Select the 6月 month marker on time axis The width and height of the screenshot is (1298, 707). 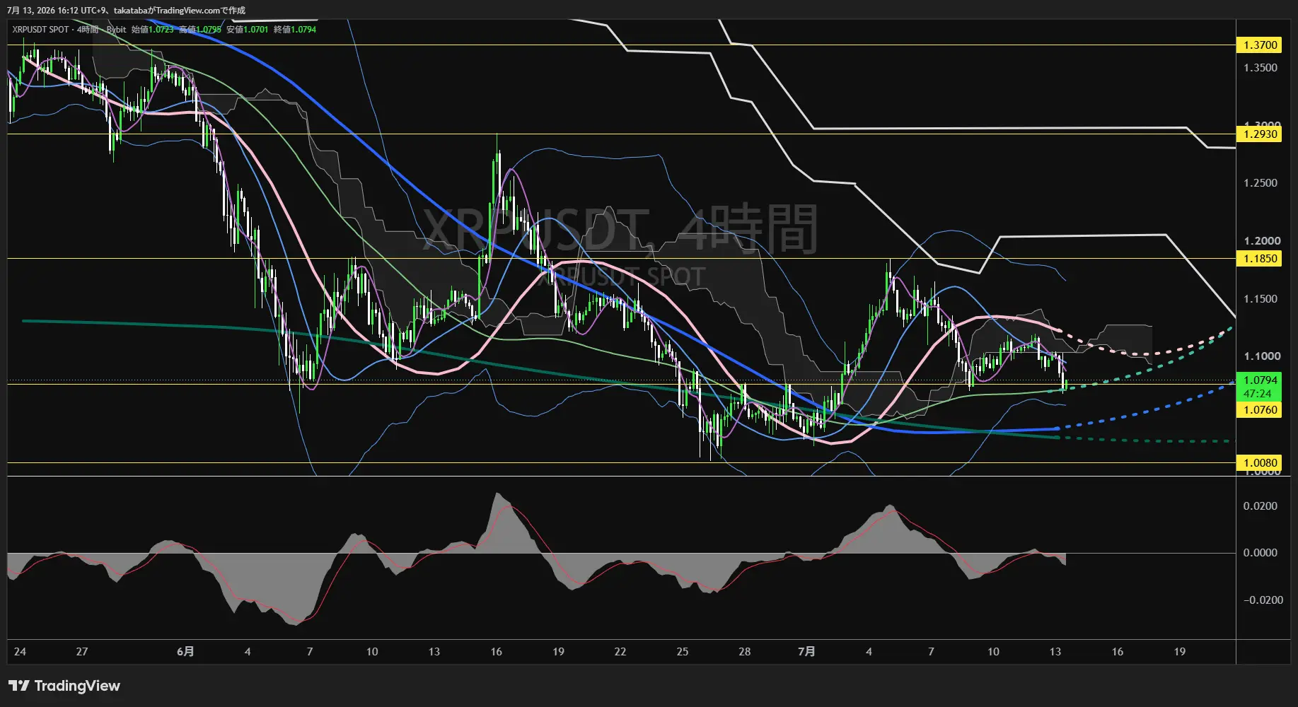pyautogui.click(x=185, y=651)
